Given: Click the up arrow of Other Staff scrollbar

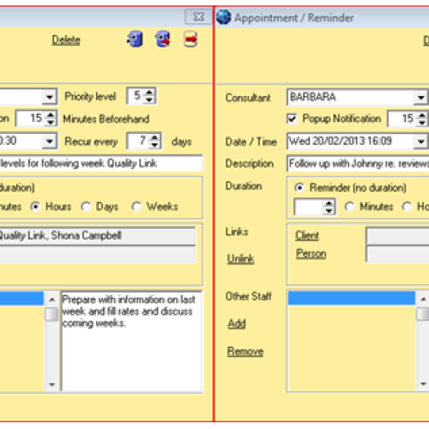Looking at the screenshot, I should pos(423,299).
